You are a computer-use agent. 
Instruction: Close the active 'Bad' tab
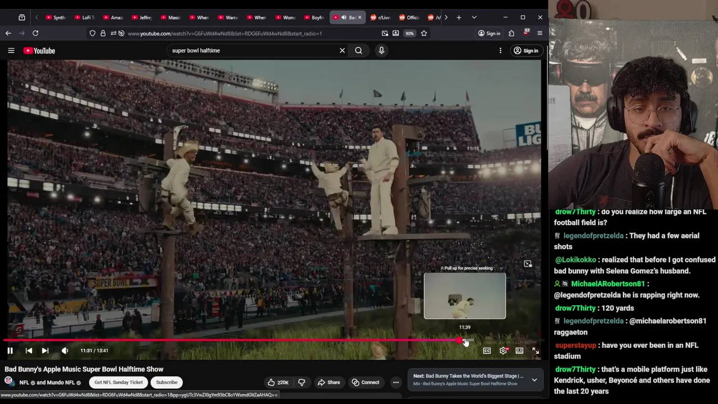(x=360, y=17)
